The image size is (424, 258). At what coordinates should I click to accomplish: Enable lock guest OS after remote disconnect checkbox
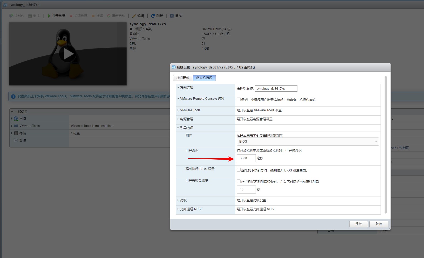pyautogui.click(x=239, y=99)
